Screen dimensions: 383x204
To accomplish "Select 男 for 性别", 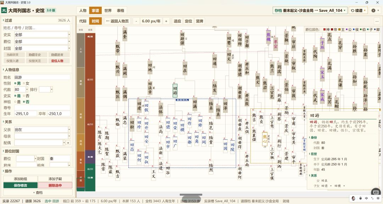I will [17, 83].
